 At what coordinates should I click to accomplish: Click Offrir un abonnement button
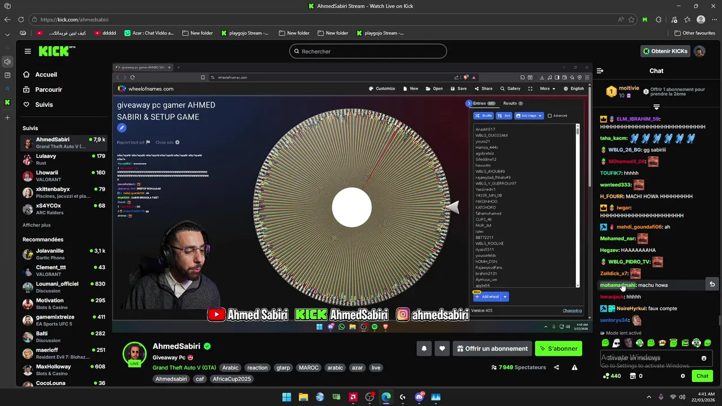pos(492,348)
